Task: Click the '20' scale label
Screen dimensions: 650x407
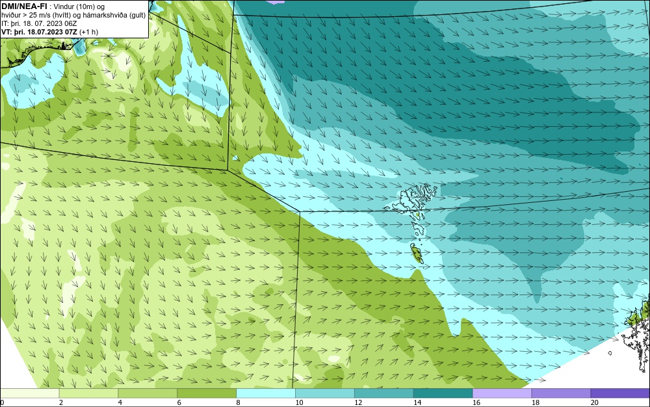Action: [595, 402]
